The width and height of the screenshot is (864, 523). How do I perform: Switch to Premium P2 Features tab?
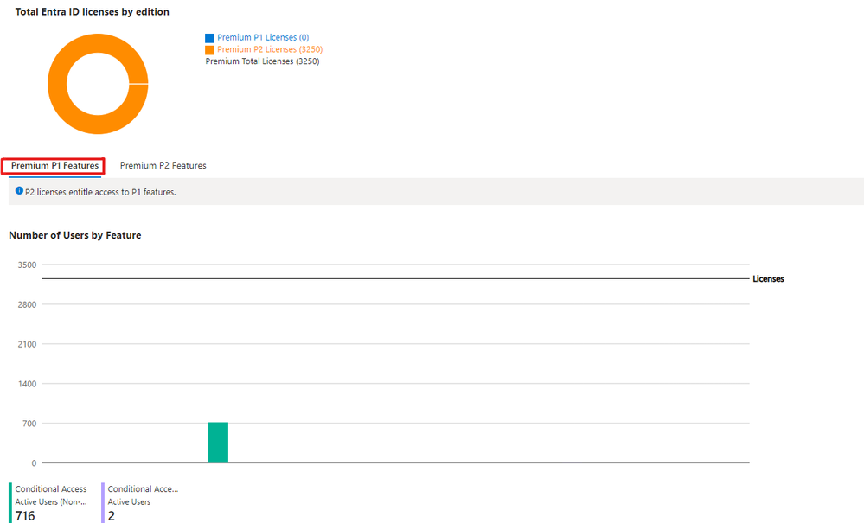pyautogui.click(x=163, y=166)
